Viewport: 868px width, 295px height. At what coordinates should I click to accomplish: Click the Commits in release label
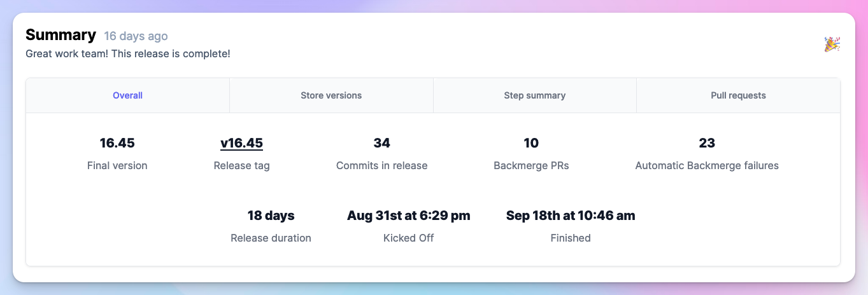click(x=382, y=165)
